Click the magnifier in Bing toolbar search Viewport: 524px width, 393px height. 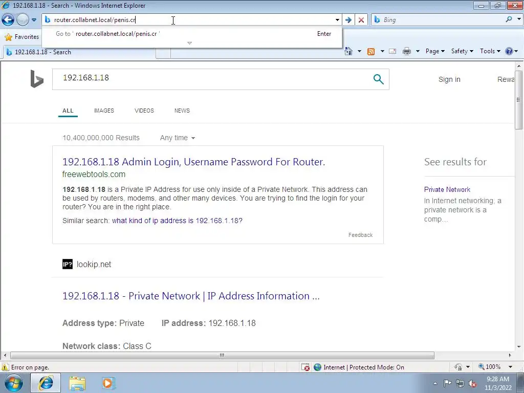tap(509, 19)
